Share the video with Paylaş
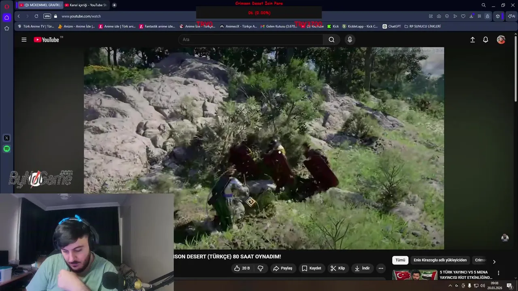This screenshot has width=518, height=291. [282, 268]
